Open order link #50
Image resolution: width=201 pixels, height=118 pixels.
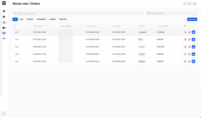(17, 62)
